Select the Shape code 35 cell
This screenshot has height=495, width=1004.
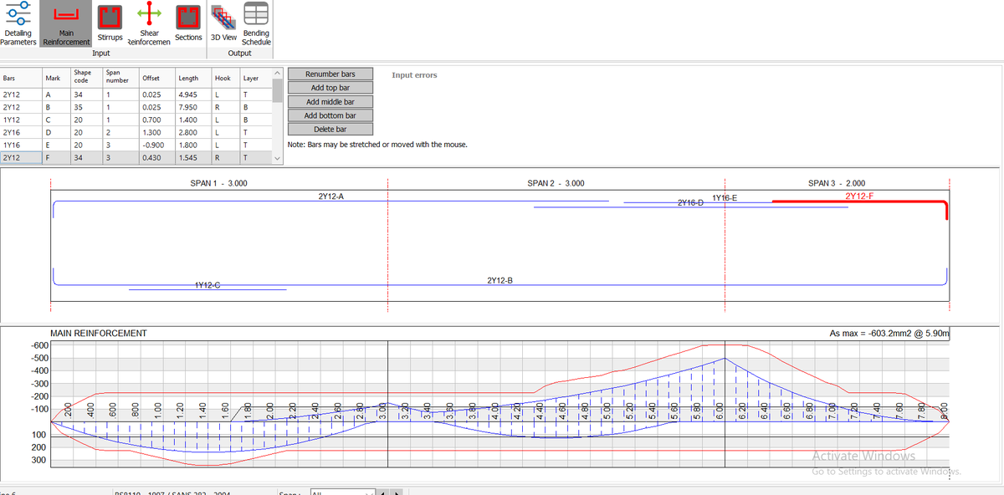(x=86, y=108)
